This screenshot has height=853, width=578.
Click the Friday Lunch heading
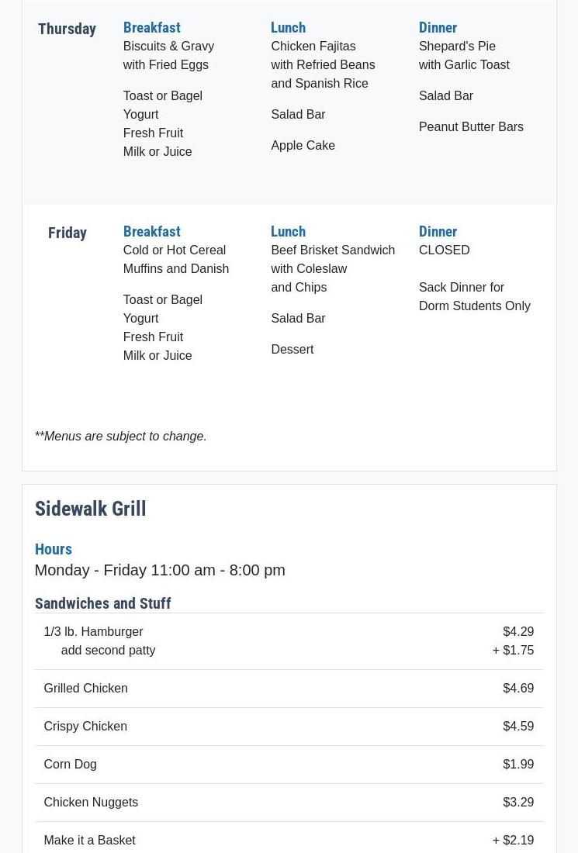(x=288, y=232)
